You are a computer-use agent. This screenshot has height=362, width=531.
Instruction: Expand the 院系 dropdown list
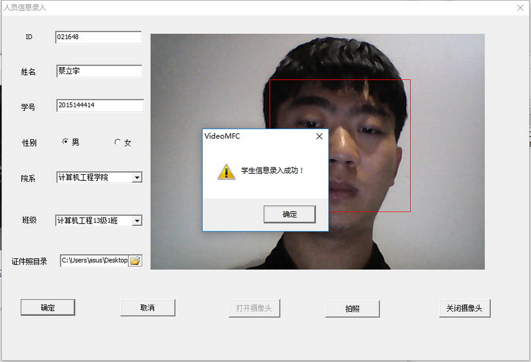coord(137,178)
